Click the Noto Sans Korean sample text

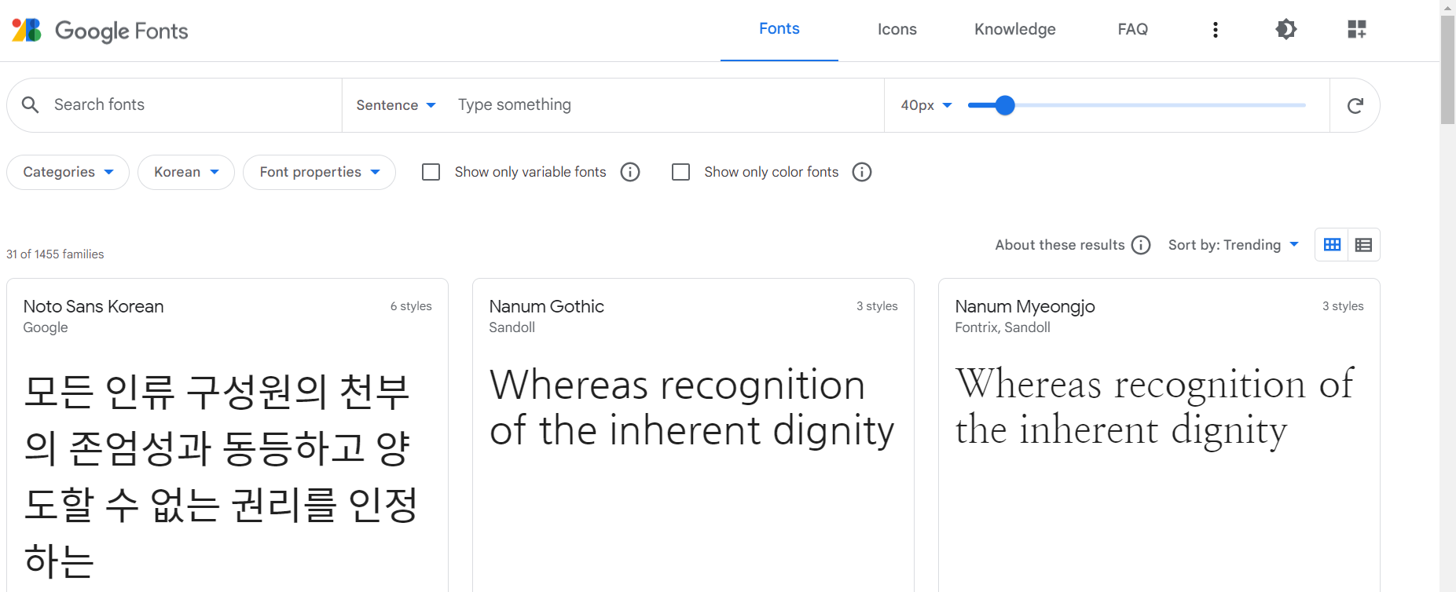tap(221, 476)
